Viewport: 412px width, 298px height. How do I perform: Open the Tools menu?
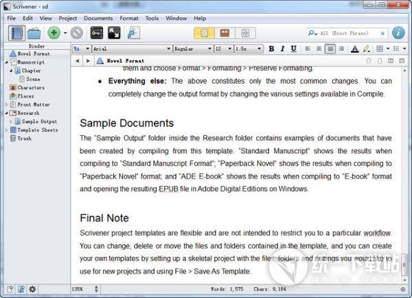pos(152,19)
